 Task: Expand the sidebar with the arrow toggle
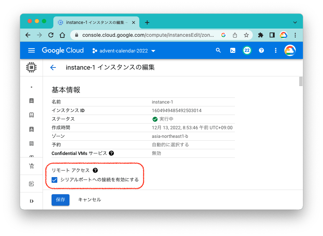point(32,201)
